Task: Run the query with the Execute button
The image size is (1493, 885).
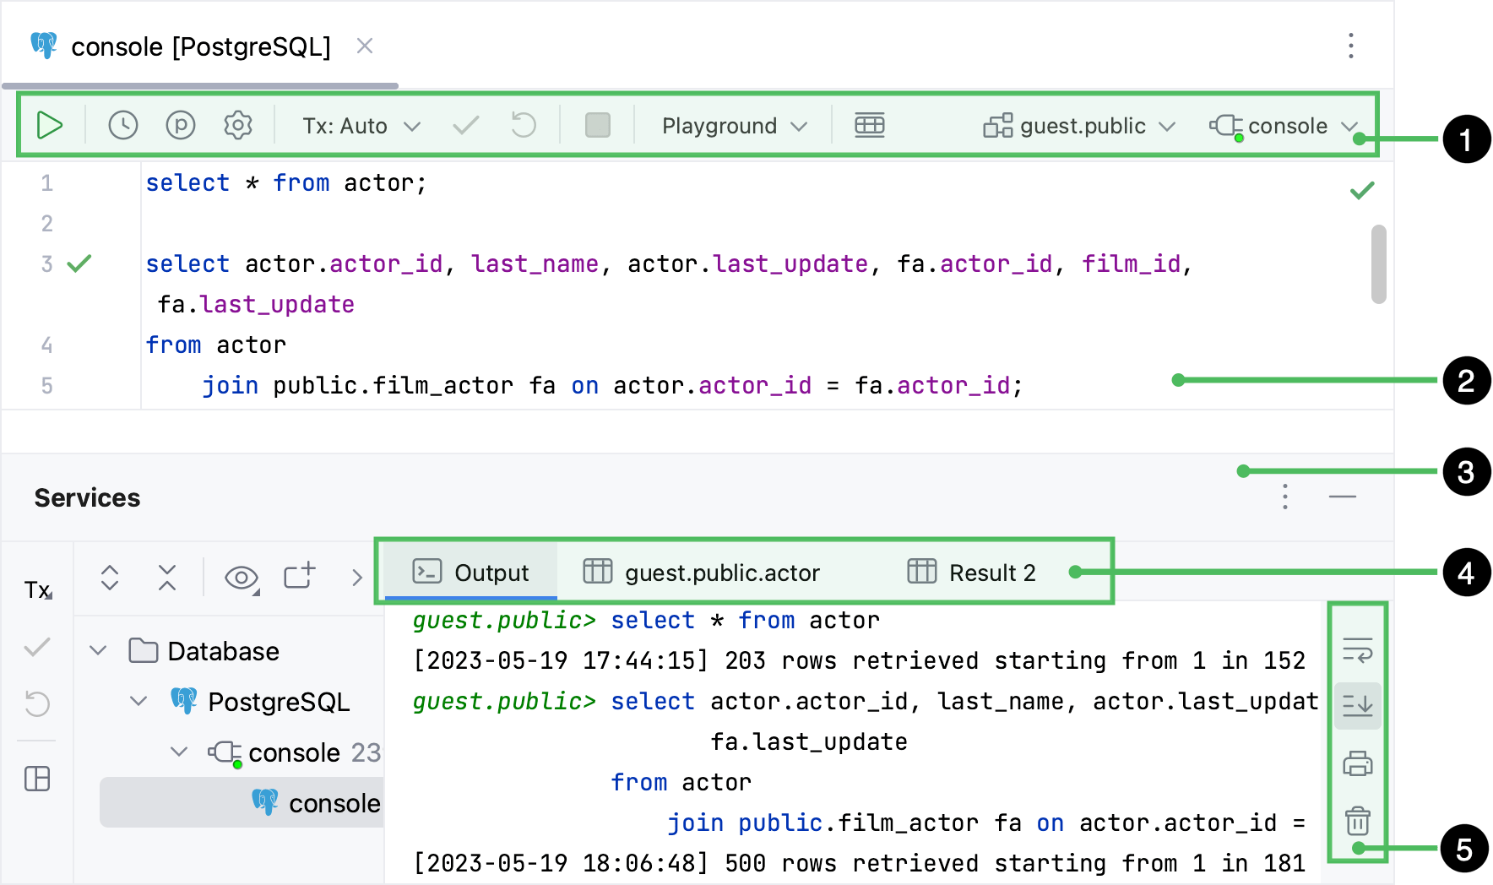Action: pos(50,125)
